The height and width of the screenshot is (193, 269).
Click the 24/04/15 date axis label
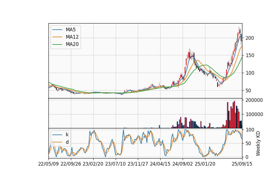click(x=160, y=164)
